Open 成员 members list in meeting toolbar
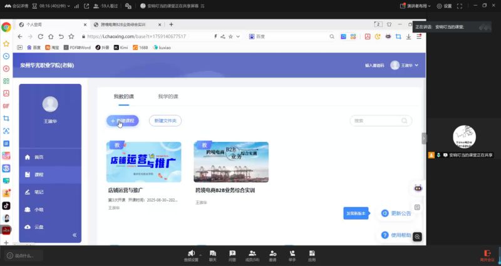The height and width of the screenshot is (266, 501). pos(252,256)
